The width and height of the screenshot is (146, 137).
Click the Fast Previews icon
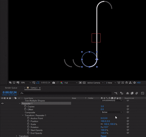123,83
